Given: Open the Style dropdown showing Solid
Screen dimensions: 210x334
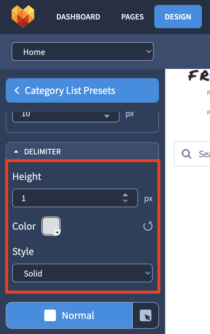Looking at the screenshot, I should 82,273.
